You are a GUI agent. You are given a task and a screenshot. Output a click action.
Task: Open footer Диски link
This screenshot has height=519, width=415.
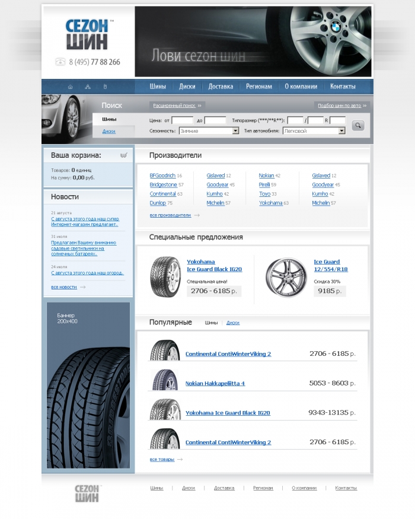(189, 488)
